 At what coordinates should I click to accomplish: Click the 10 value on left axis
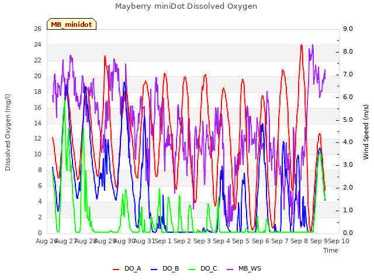point(37,154)
